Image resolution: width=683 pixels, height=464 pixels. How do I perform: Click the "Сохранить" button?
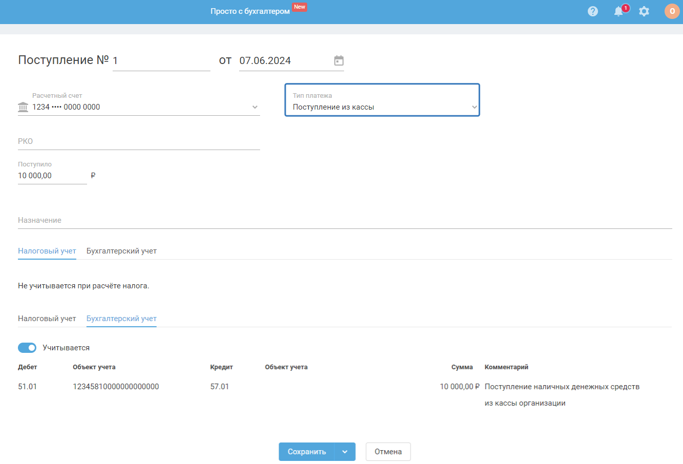tap(307, 452)
